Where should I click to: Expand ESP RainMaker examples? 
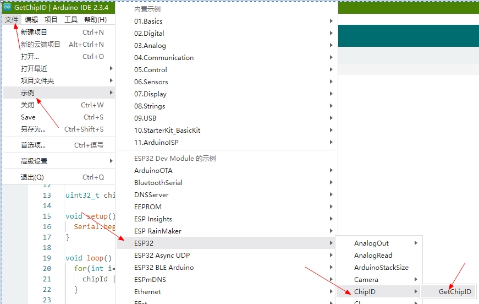click(227, 231)
